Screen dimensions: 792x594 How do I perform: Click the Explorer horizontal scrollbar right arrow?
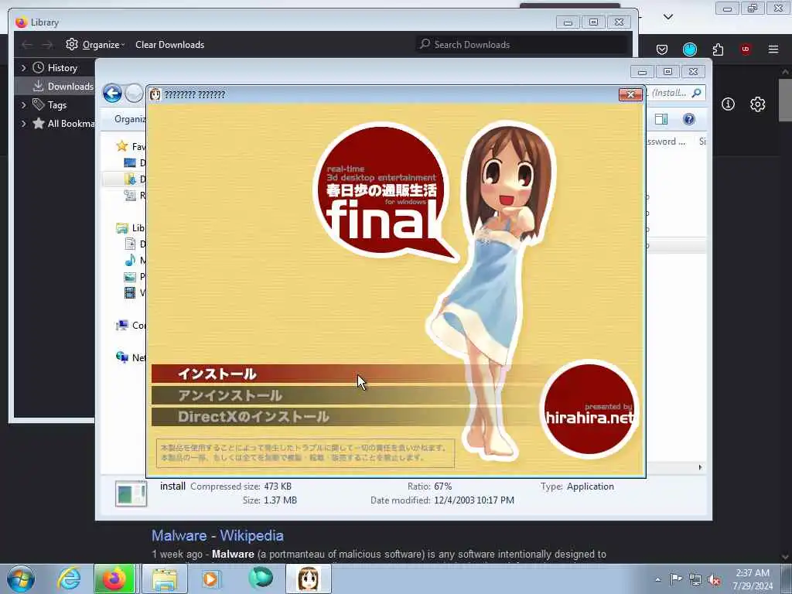click(x=700, y=467)
